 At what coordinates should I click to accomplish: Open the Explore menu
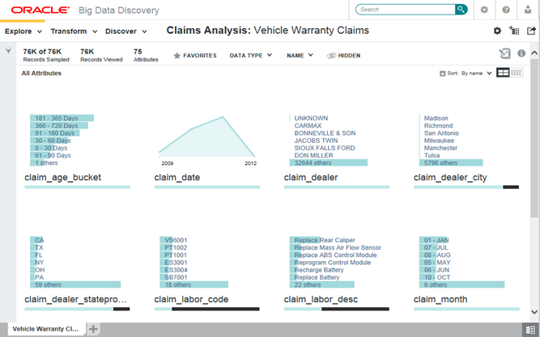point(23,32)
